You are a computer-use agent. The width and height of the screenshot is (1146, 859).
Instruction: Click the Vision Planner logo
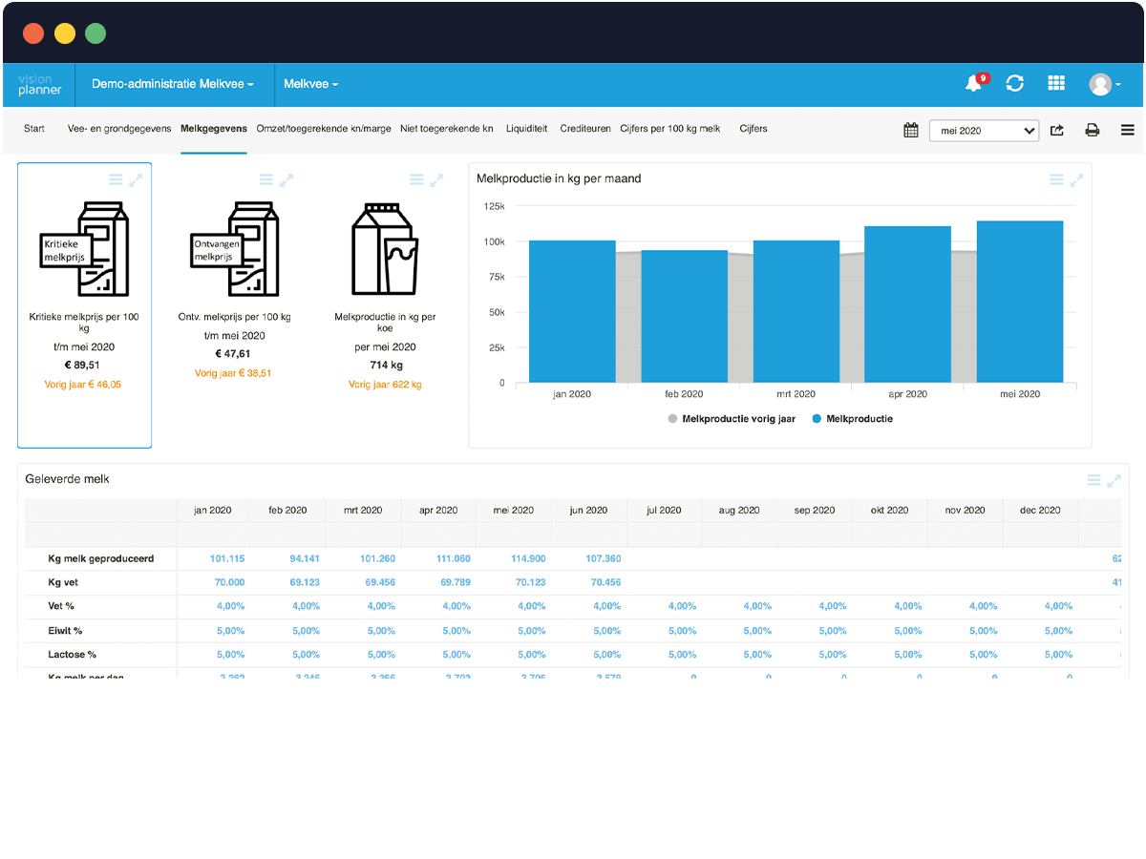click(x=40, y=84)
